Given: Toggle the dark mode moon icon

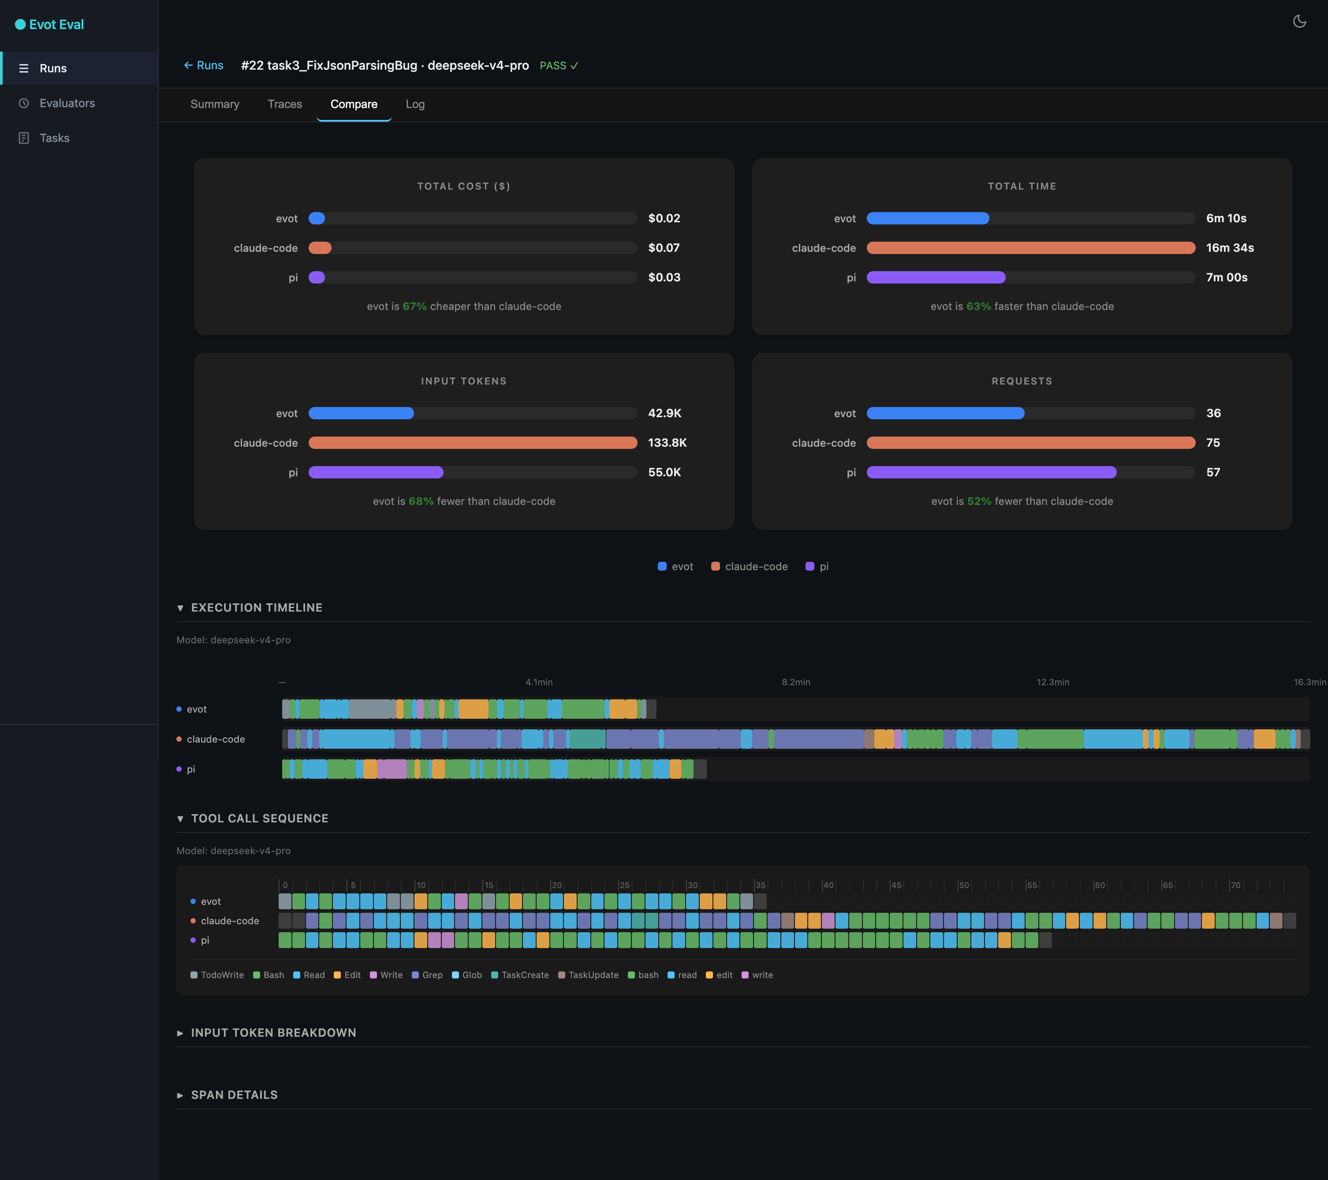Looking at the screenshot, I should click(1299, 22).
